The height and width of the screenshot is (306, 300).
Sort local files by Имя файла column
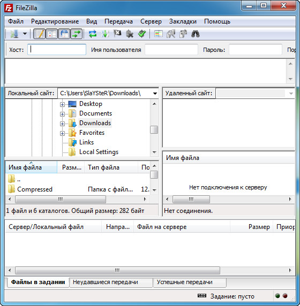click(31, 167)
